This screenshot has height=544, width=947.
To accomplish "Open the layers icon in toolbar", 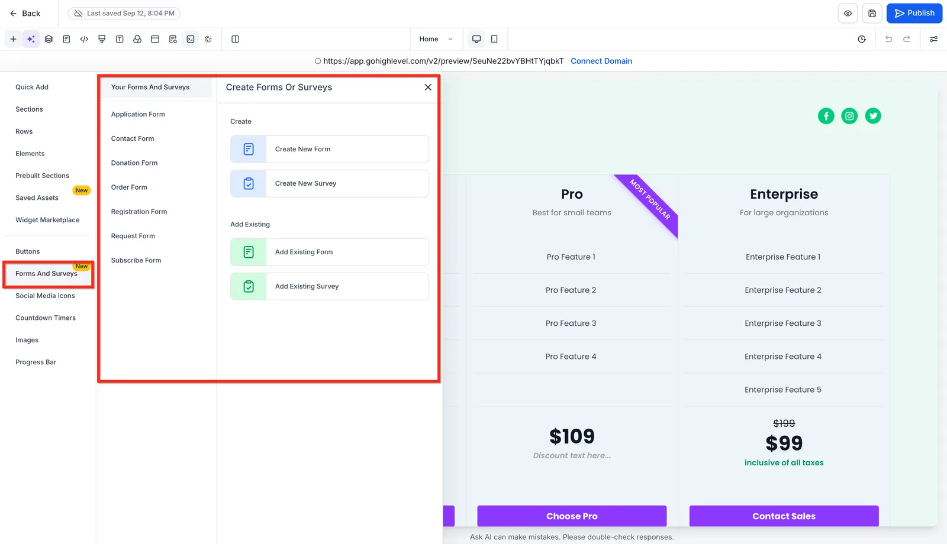I will click(49, 39).
